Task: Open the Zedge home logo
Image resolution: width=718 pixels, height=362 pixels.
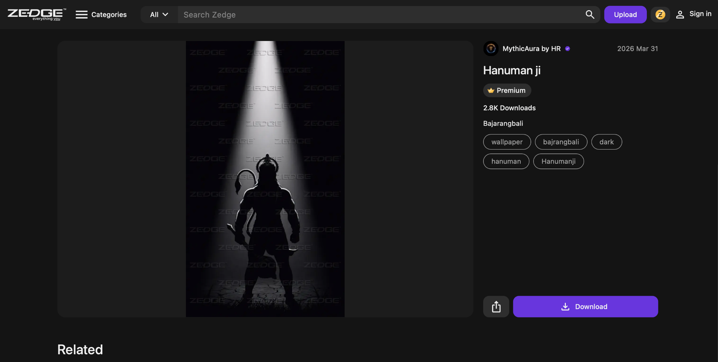Action: (37, 14)
